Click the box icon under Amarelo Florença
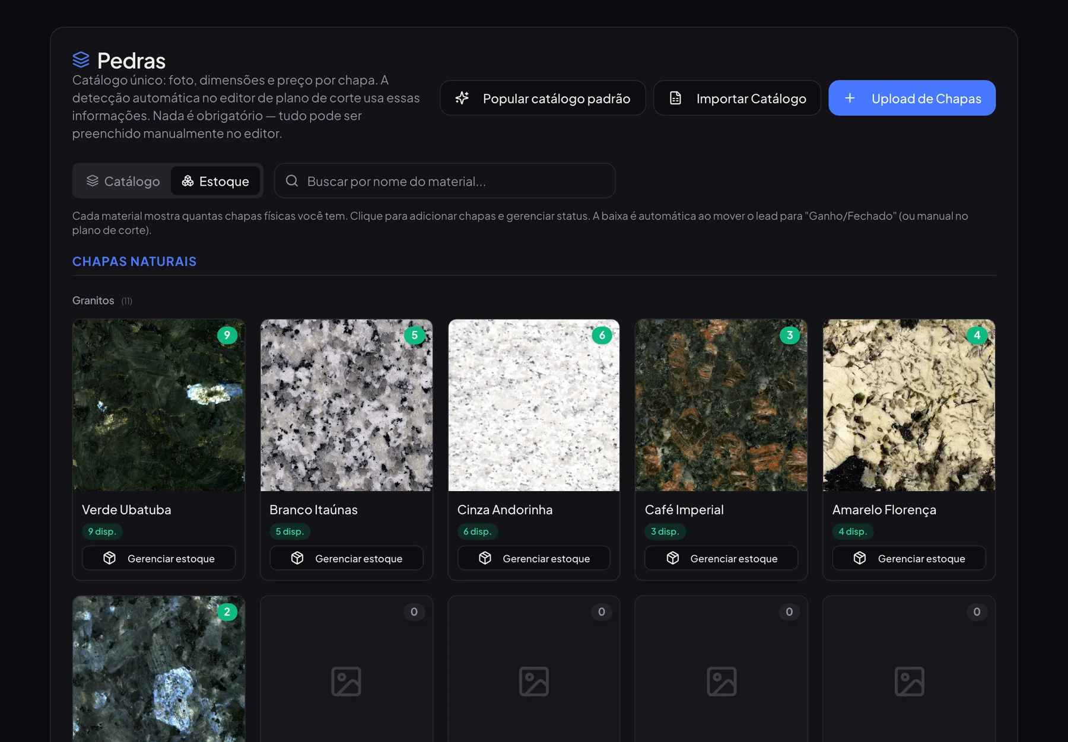The height and width of the screenshot is (742, 1068). click(860, 558)
